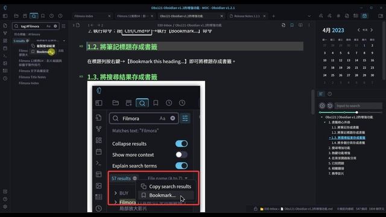Screen dimensions: 386x217
Task: Click the embedded screenshot image in the note
Action: 146,146
